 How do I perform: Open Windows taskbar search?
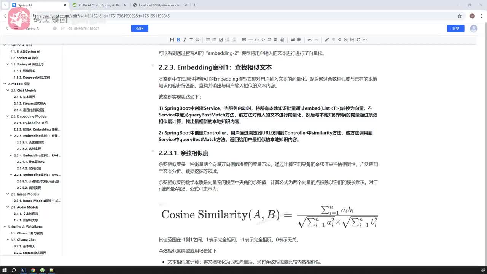(14, 270)
